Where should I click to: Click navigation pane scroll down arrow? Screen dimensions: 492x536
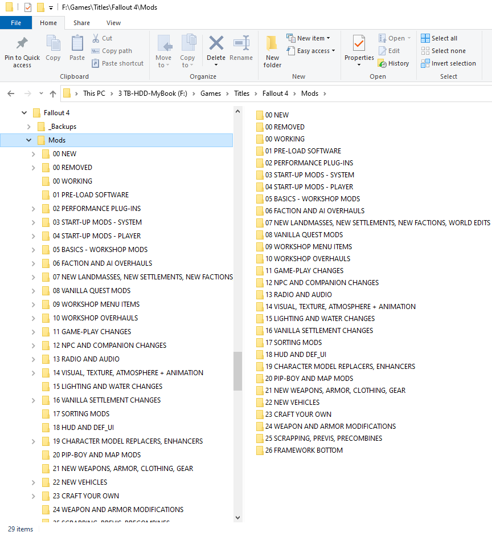pos(237,518)
